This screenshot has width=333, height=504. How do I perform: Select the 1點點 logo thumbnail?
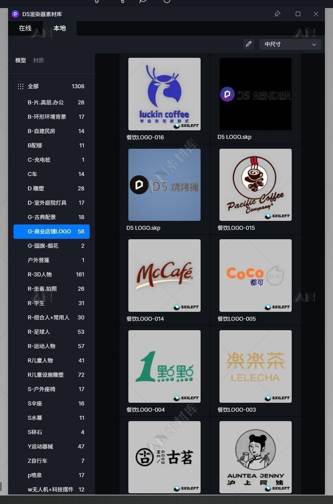click(x=164, y=366)
